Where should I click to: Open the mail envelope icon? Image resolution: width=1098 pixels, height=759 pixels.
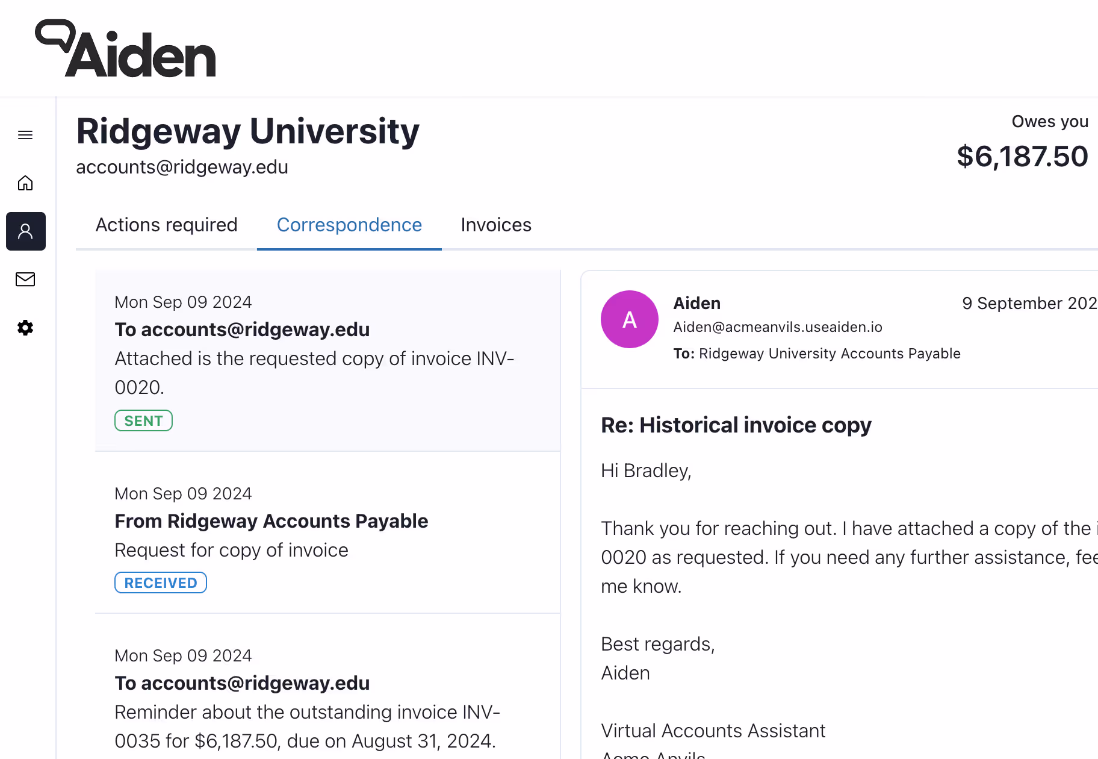(x=25, y=280)
